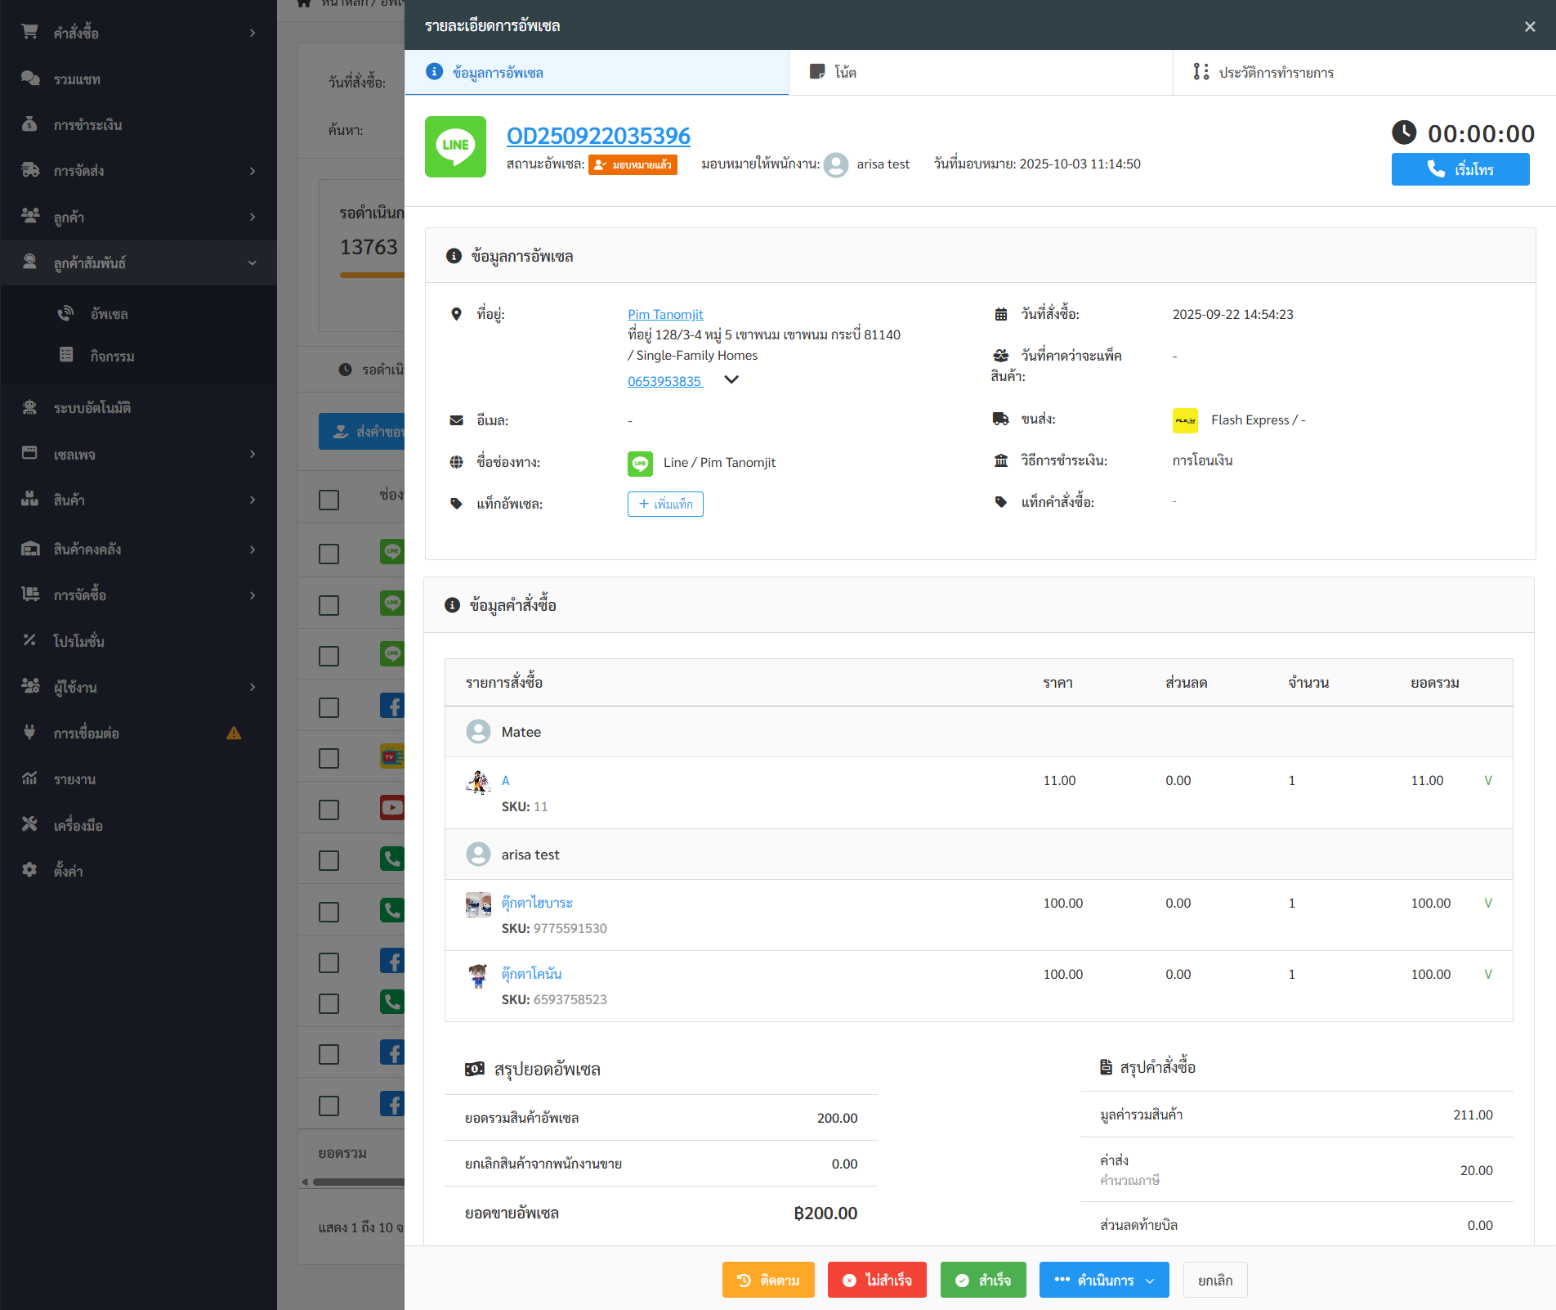Click arisa test assignee avatar icon
The image size is (1556, 1310).
pyautogui.click(x=835, y=164)
